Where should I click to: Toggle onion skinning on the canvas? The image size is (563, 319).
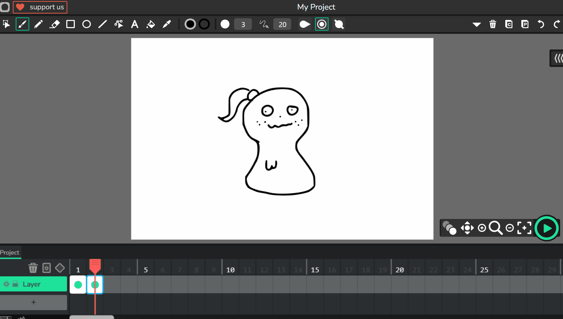449,228
